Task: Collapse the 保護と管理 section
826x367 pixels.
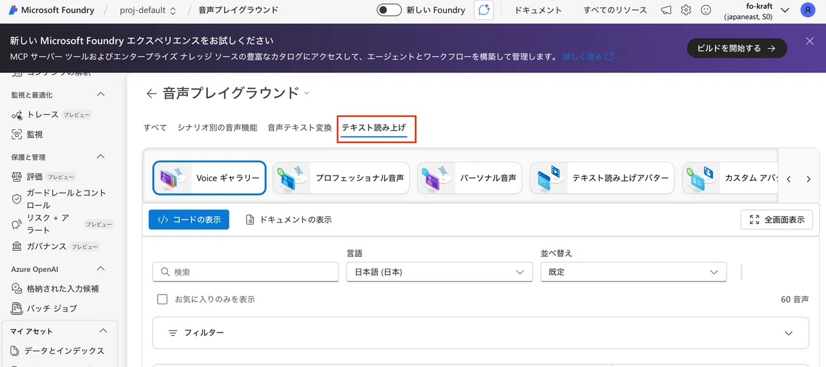Action: (100, 157)
